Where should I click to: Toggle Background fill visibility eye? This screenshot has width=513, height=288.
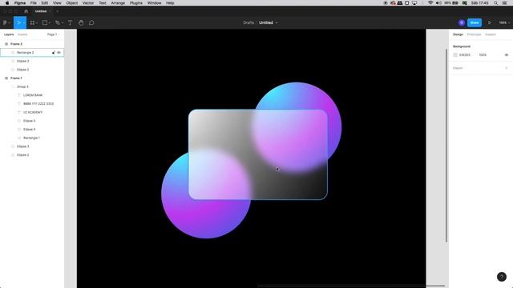tap(506, 55)
